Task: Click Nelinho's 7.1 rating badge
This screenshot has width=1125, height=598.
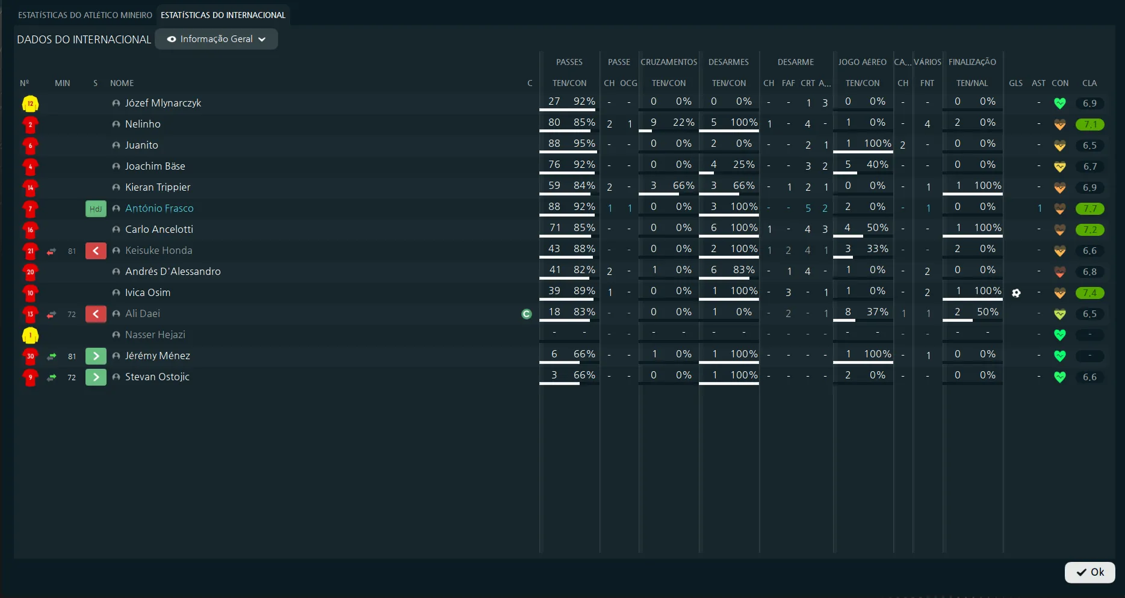Action: [1090, 125]
